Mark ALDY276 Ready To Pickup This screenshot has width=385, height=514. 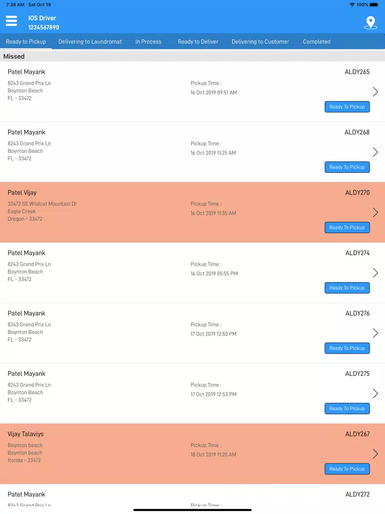click(347, 348)
